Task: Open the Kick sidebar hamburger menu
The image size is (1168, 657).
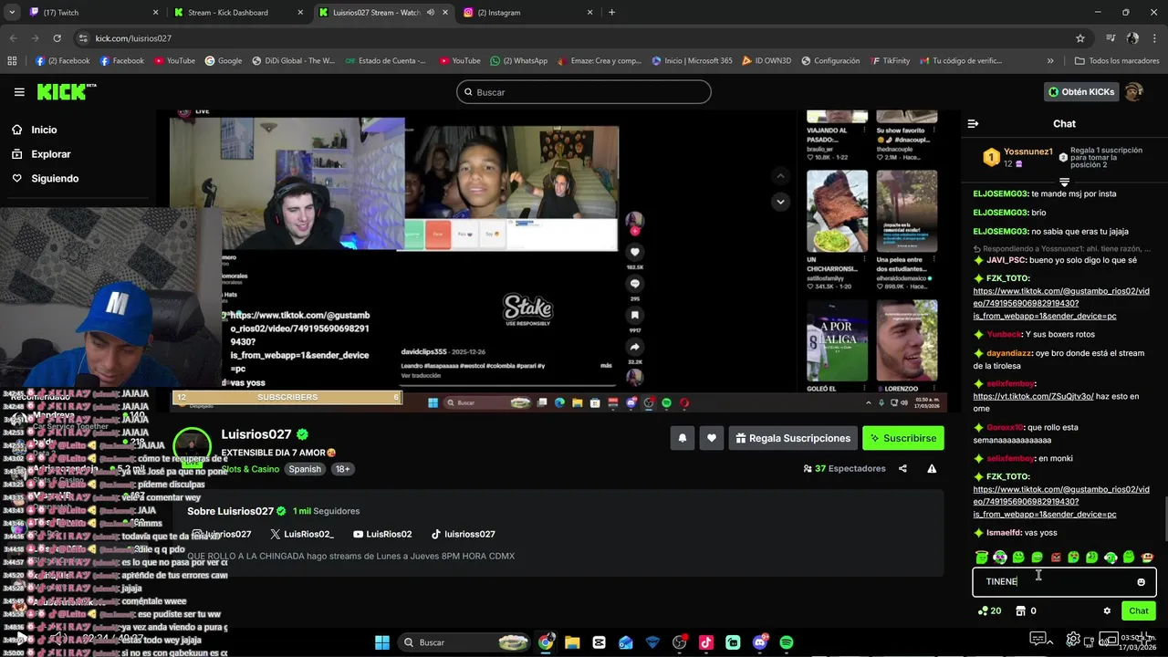Action: tap(19, 92)
